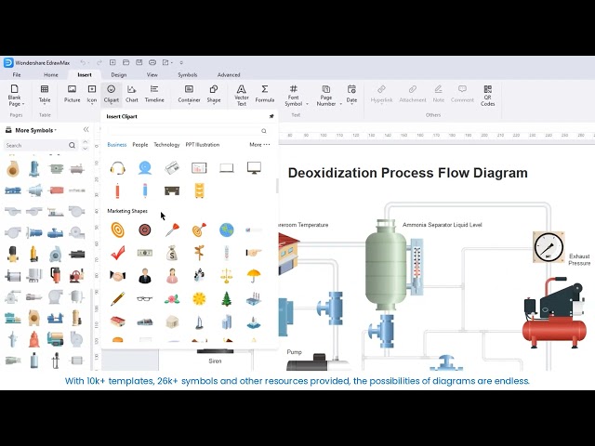Click the Timeline ribbon icon
Viewport: 595px width, 446px height.
pos(154,94)
